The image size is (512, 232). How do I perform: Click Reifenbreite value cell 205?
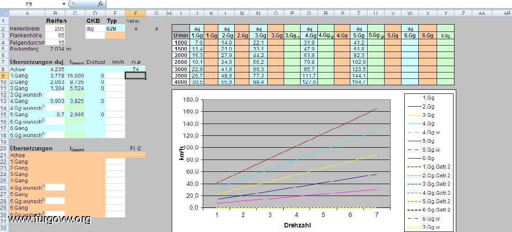click(55, 28)
